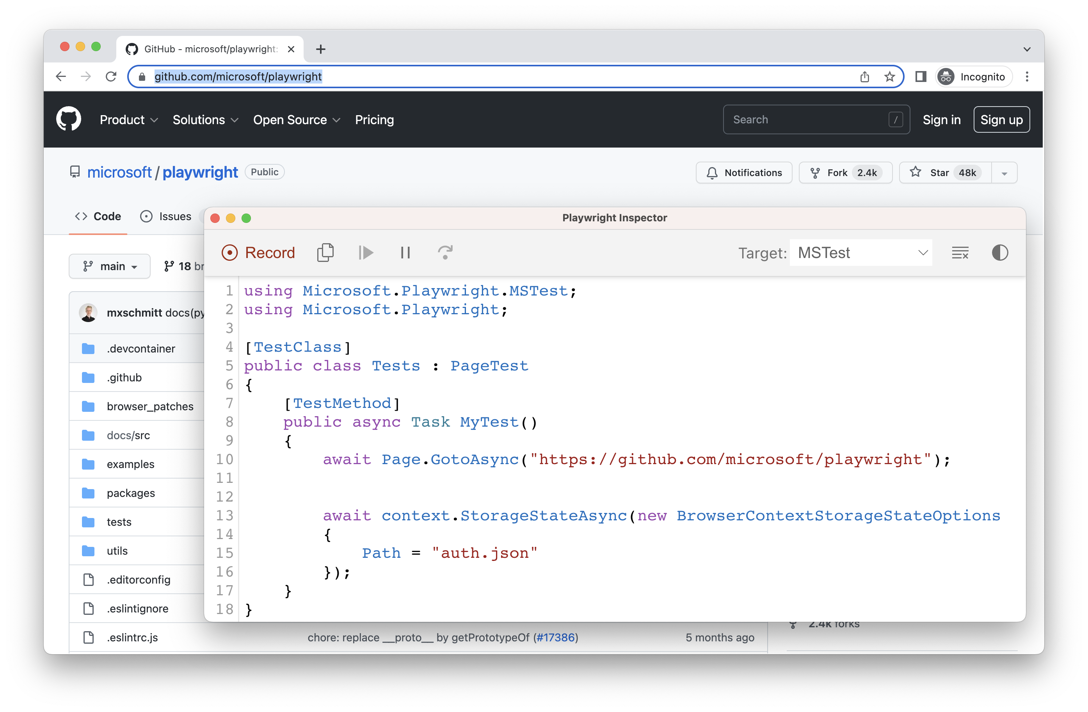Click the Notifications bell button
The image size is (1088, 712).
(x=744, y=173)
